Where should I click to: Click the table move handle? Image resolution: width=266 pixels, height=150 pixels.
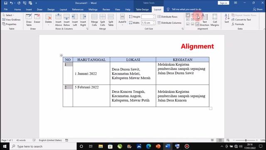click(x=62, y=55)
